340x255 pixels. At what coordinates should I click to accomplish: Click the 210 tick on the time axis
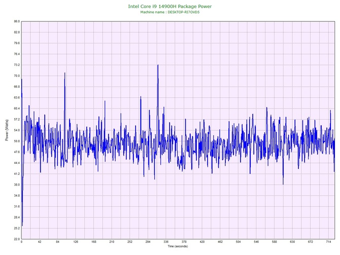112,242
